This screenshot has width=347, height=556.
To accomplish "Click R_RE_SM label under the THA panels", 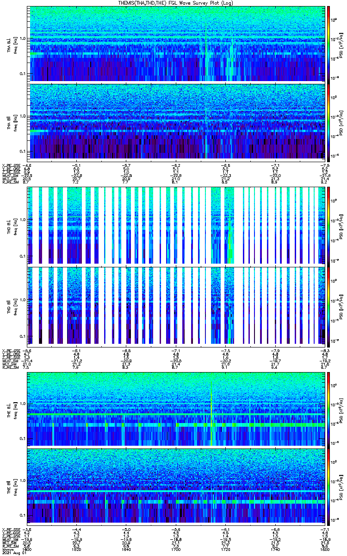I will [x=10, y=183].
